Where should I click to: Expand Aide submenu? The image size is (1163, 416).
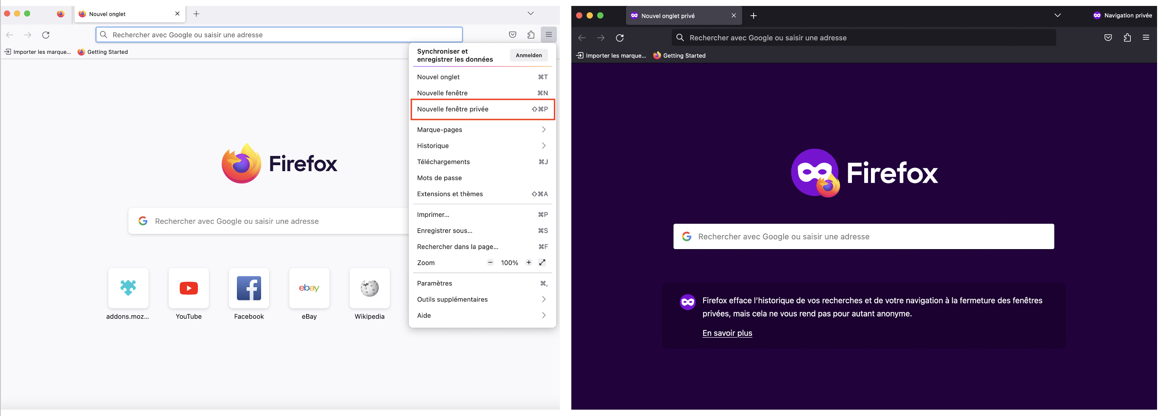coord(482,315)
